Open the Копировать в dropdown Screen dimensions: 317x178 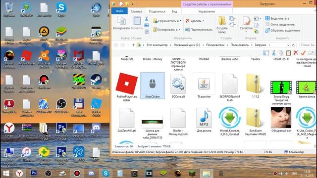point(166,30)
